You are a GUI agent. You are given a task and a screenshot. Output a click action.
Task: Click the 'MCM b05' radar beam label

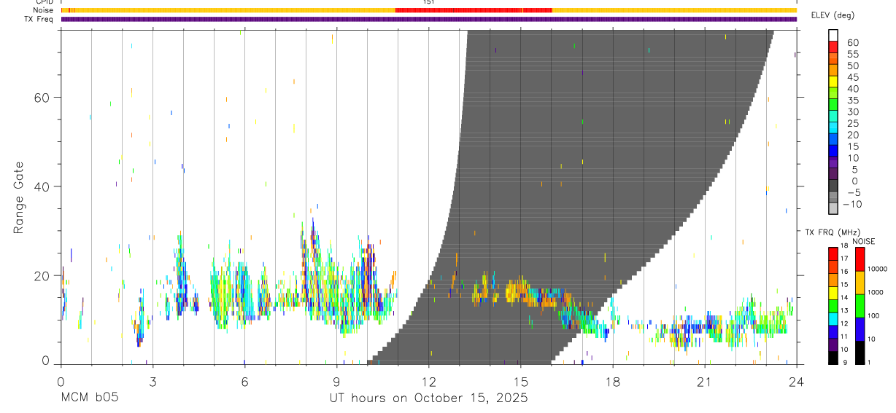click(x=89, y=398)
